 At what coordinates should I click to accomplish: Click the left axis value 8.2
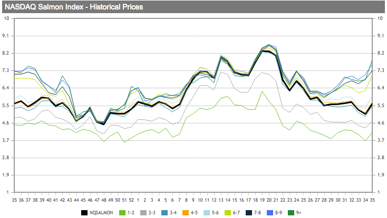point(6,53)
